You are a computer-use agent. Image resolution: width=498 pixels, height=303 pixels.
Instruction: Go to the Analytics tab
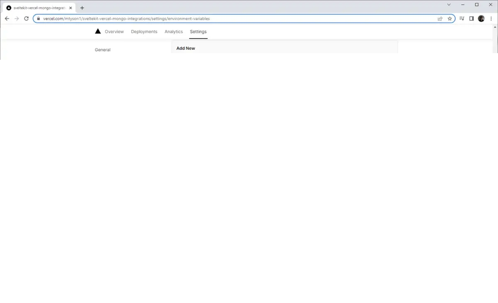pos(173,32)
